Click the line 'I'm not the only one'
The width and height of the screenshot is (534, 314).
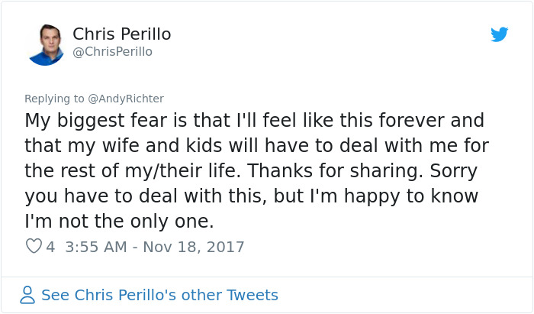(120, 221)
